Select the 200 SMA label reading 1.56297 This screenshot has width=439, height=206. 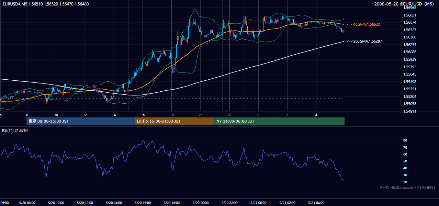pos(364,41)
